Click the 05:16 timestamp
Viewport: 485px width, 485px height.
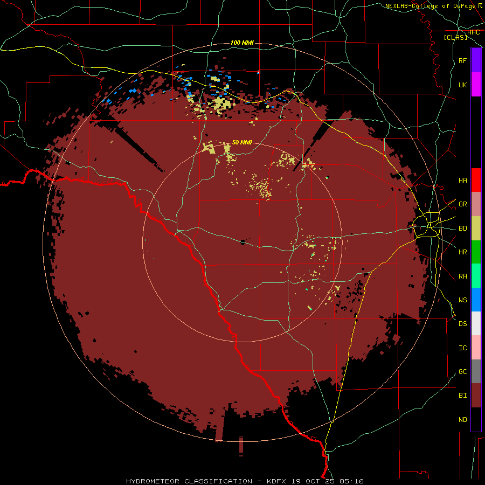tap(351, 481)
